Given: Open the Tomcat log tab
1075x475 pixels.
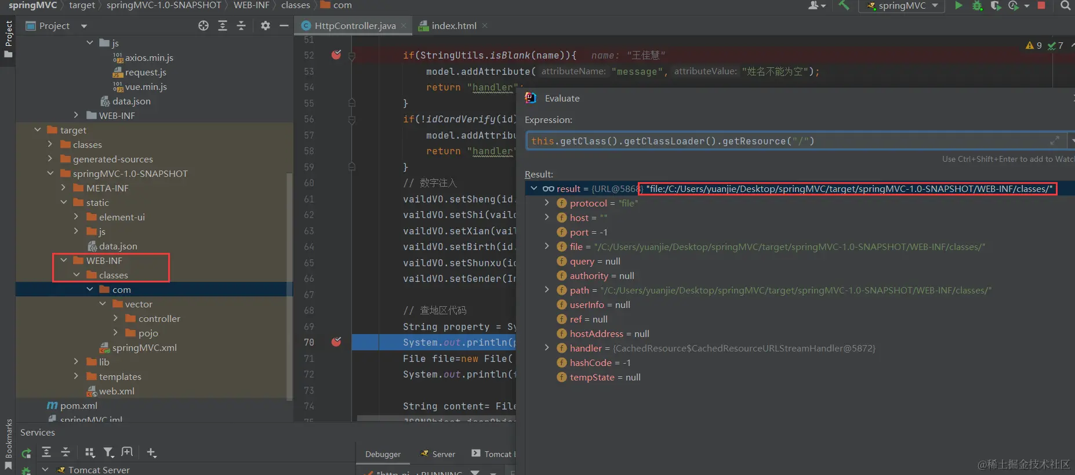Looking at the screenshot, I should pyautogui.click(x=492, y=454).
